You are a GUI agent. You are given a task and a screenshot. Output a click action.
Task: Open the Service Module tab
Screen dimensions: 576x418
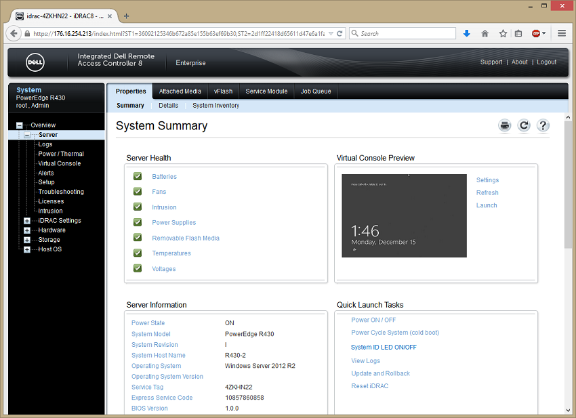(267, 91)
